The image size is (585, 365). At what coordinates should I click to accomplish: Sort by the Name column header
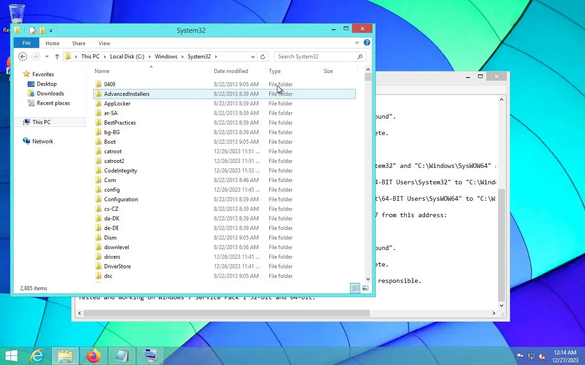tap(152, 71)
